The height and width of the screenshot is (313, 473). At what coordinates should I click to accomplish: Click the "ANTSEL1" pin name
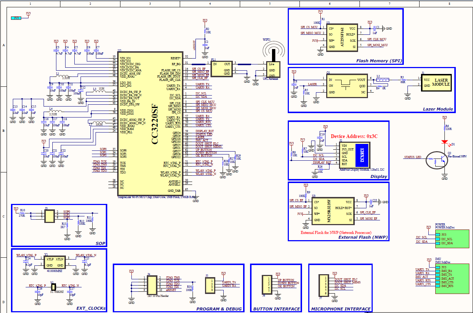pyautogui.click(x=174, y=185)
